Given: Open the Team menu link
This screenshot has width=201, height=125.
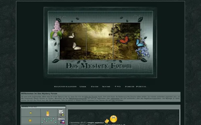Looking at the screenshot, I should pyautogui.click(x=94, y=87).
